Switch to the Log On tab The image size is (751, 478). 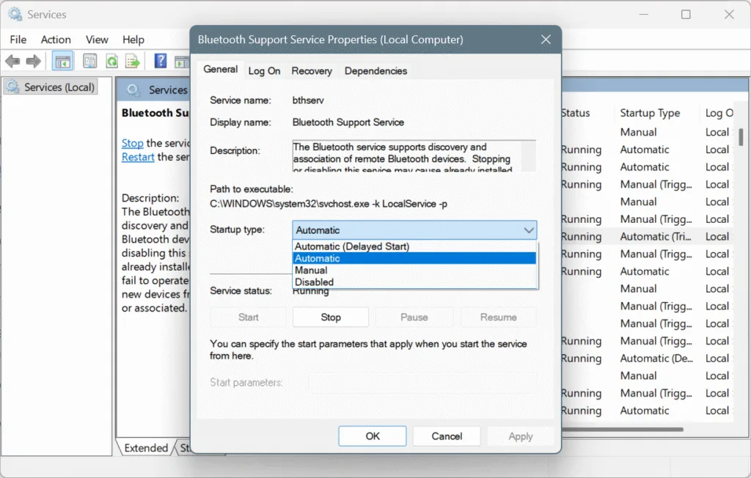264,70
